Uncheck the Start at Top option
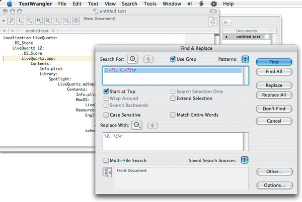 pyautogui.click(x=106, y=91)
